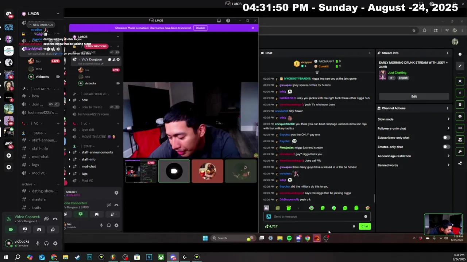
Task: Expand the Banned words option
Action: pyautogui.click(x=414, y=165)
